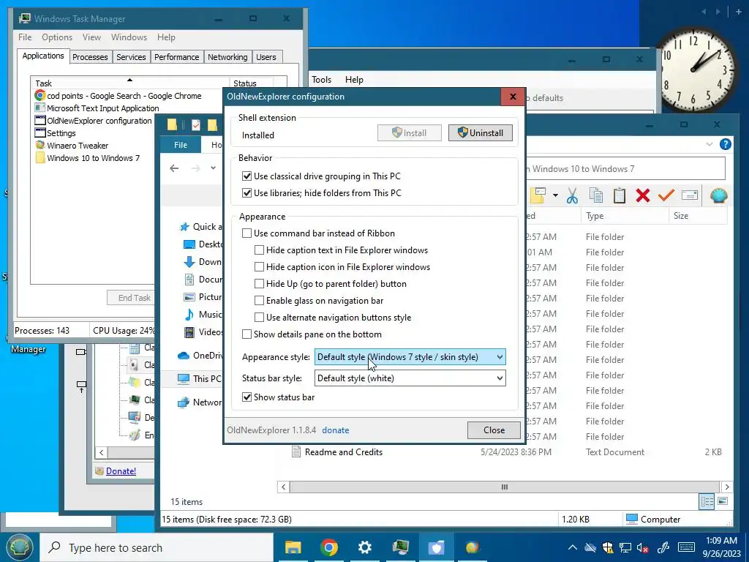This screenshot has height=562, width=749.
Task: Click the muted volume tray icon
Action: coord(642,547)
